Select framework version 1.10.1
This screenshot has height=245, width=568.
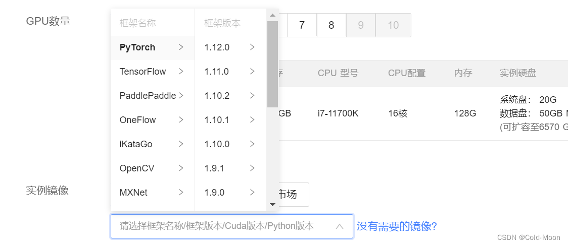(230, 120)
